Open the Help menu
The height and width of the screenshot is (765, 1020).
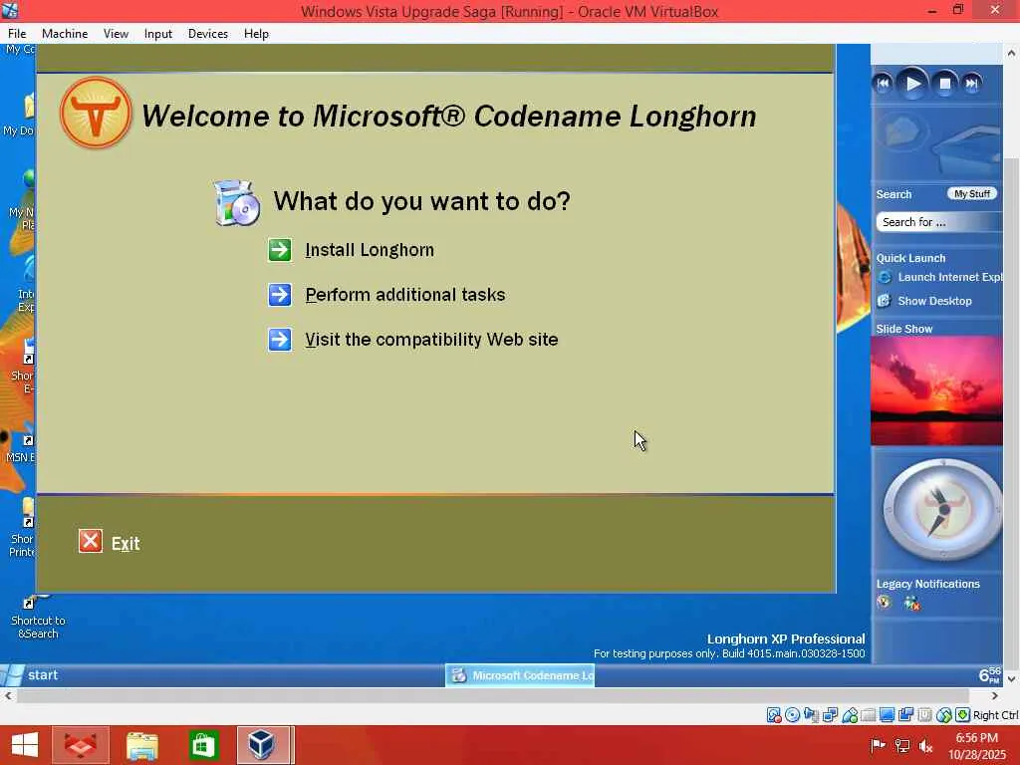256,34
